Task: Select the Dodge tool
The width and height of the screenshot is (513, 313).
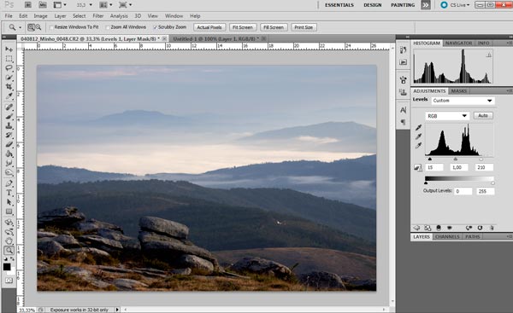Action: (x=9, y=172)
